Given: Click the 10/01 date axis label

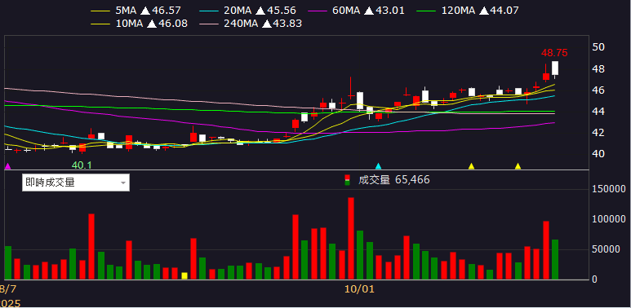Looking at the screenshot, I should click(x=359, y=288).
